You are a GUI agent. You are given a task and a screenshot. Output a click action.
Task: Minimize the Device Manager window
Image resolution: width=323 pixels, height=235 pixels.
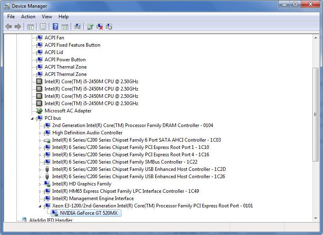point(284,4)
